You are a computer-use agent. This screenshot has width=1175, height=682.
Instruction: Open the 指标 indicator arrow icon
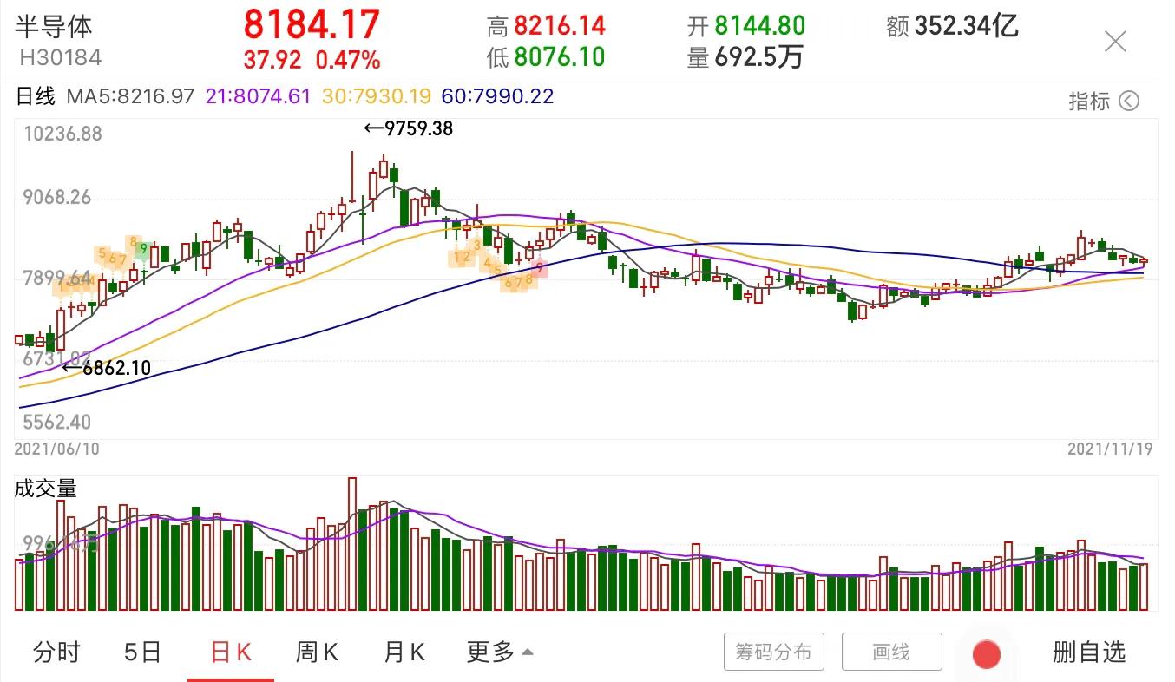pos(1128,101)
